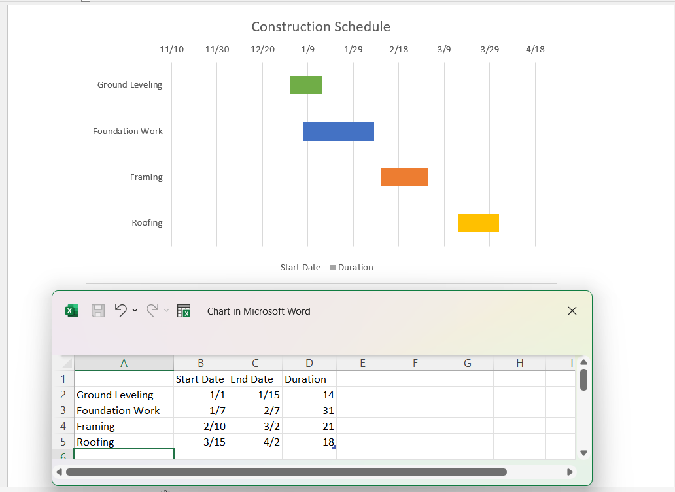Click the Foundation Work axis label in chart

(128, 131)
